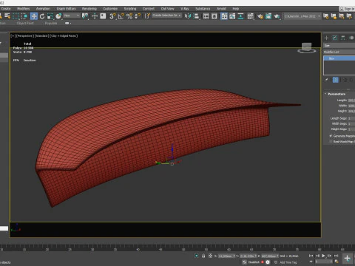
Task: Toggle the Scene Explorer icon
Action: [206, 16]
